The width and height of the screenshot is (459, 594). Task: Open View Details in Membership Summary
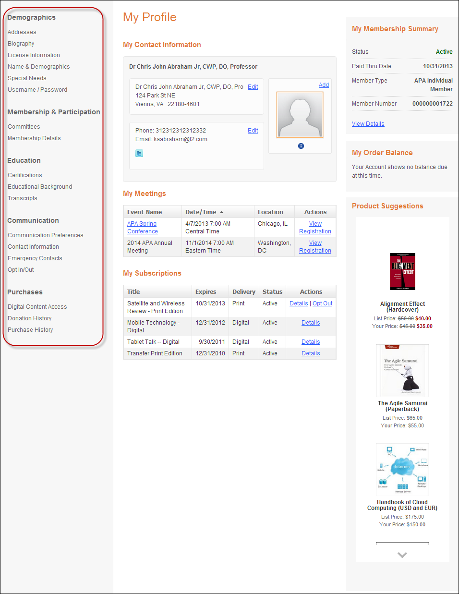[368, 124]
